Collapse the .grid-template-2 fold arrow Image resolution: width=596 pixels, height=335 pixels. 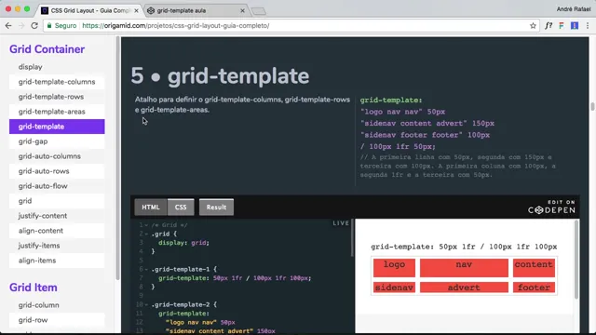tap(146, 304)
